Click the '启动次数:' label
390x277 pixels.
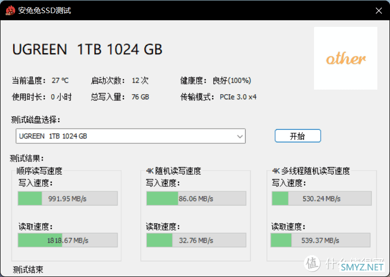[x=108, y=81]
